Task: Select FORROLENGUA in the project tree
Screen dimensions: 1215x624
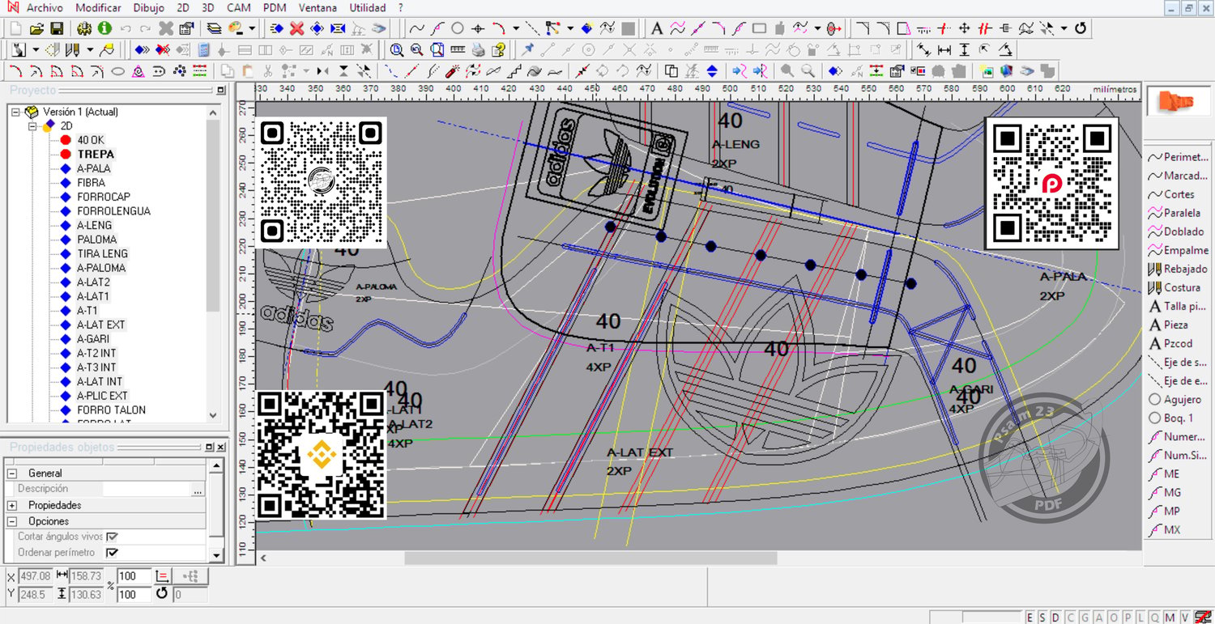Action: [113, 211]
